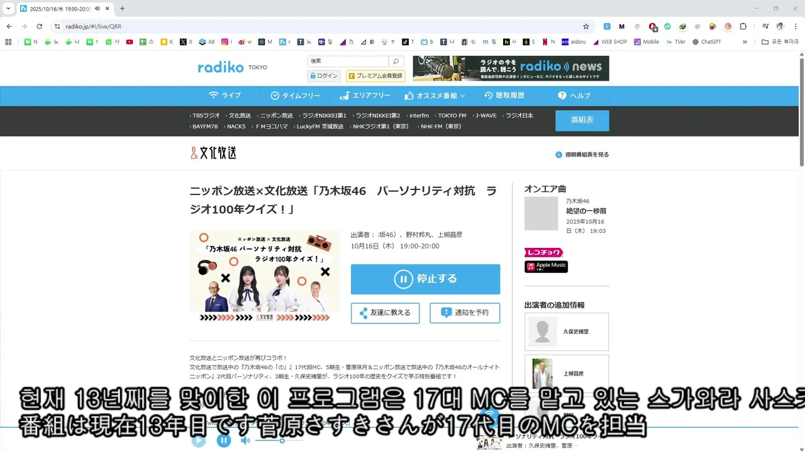This screenshot has width=805, height=453.
Task: Click the browser back arrow
Action: pyautogui.click(x=9, y=26)
